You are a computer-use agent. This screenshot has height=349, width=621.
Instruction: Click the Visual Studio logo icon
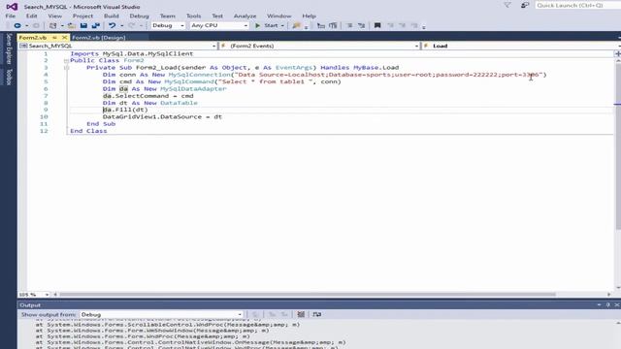12,7
